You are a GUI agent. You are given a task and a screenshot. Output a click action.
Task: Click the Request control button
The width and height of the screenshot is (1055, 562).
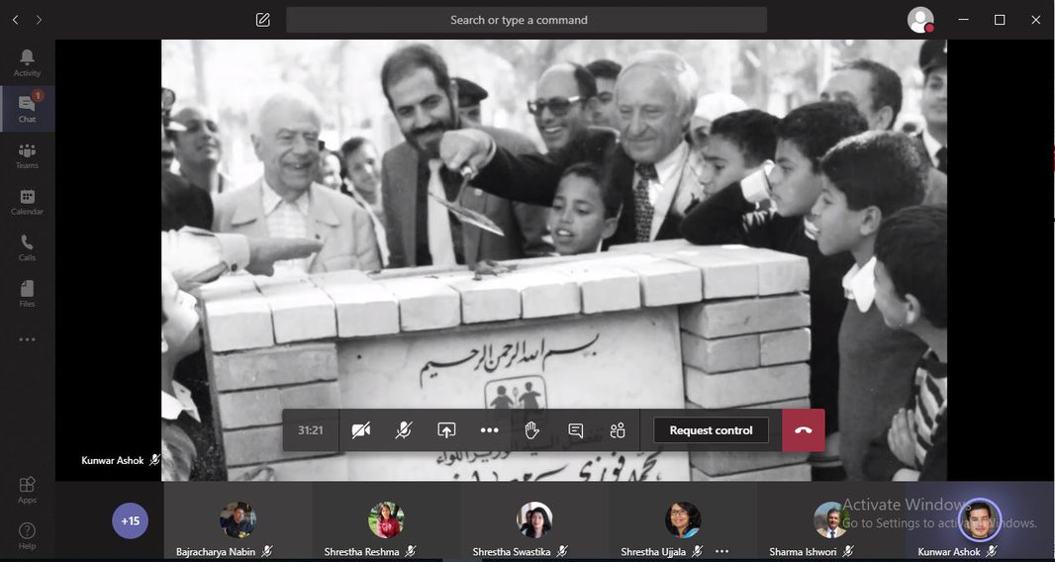711,430
